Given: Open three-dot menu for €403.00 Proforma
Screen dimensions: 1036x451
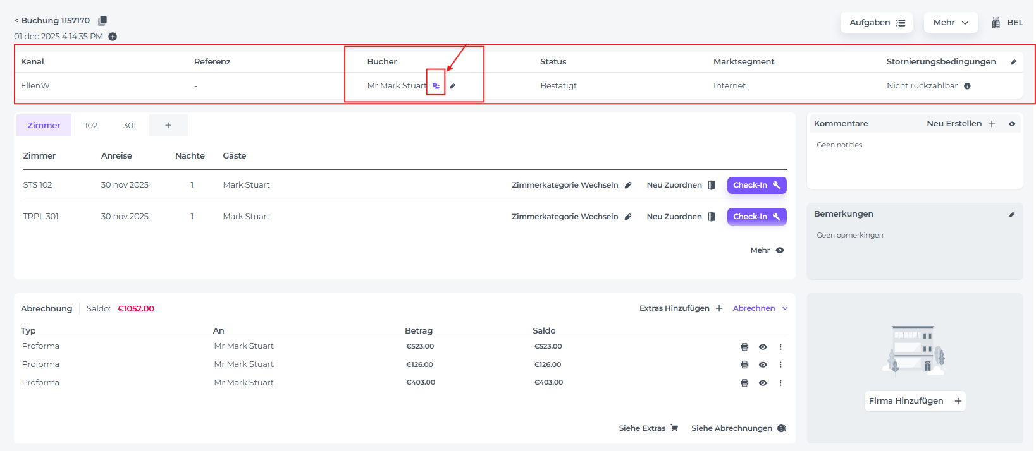Looking at the screenshot, I should tap(780, 383).
